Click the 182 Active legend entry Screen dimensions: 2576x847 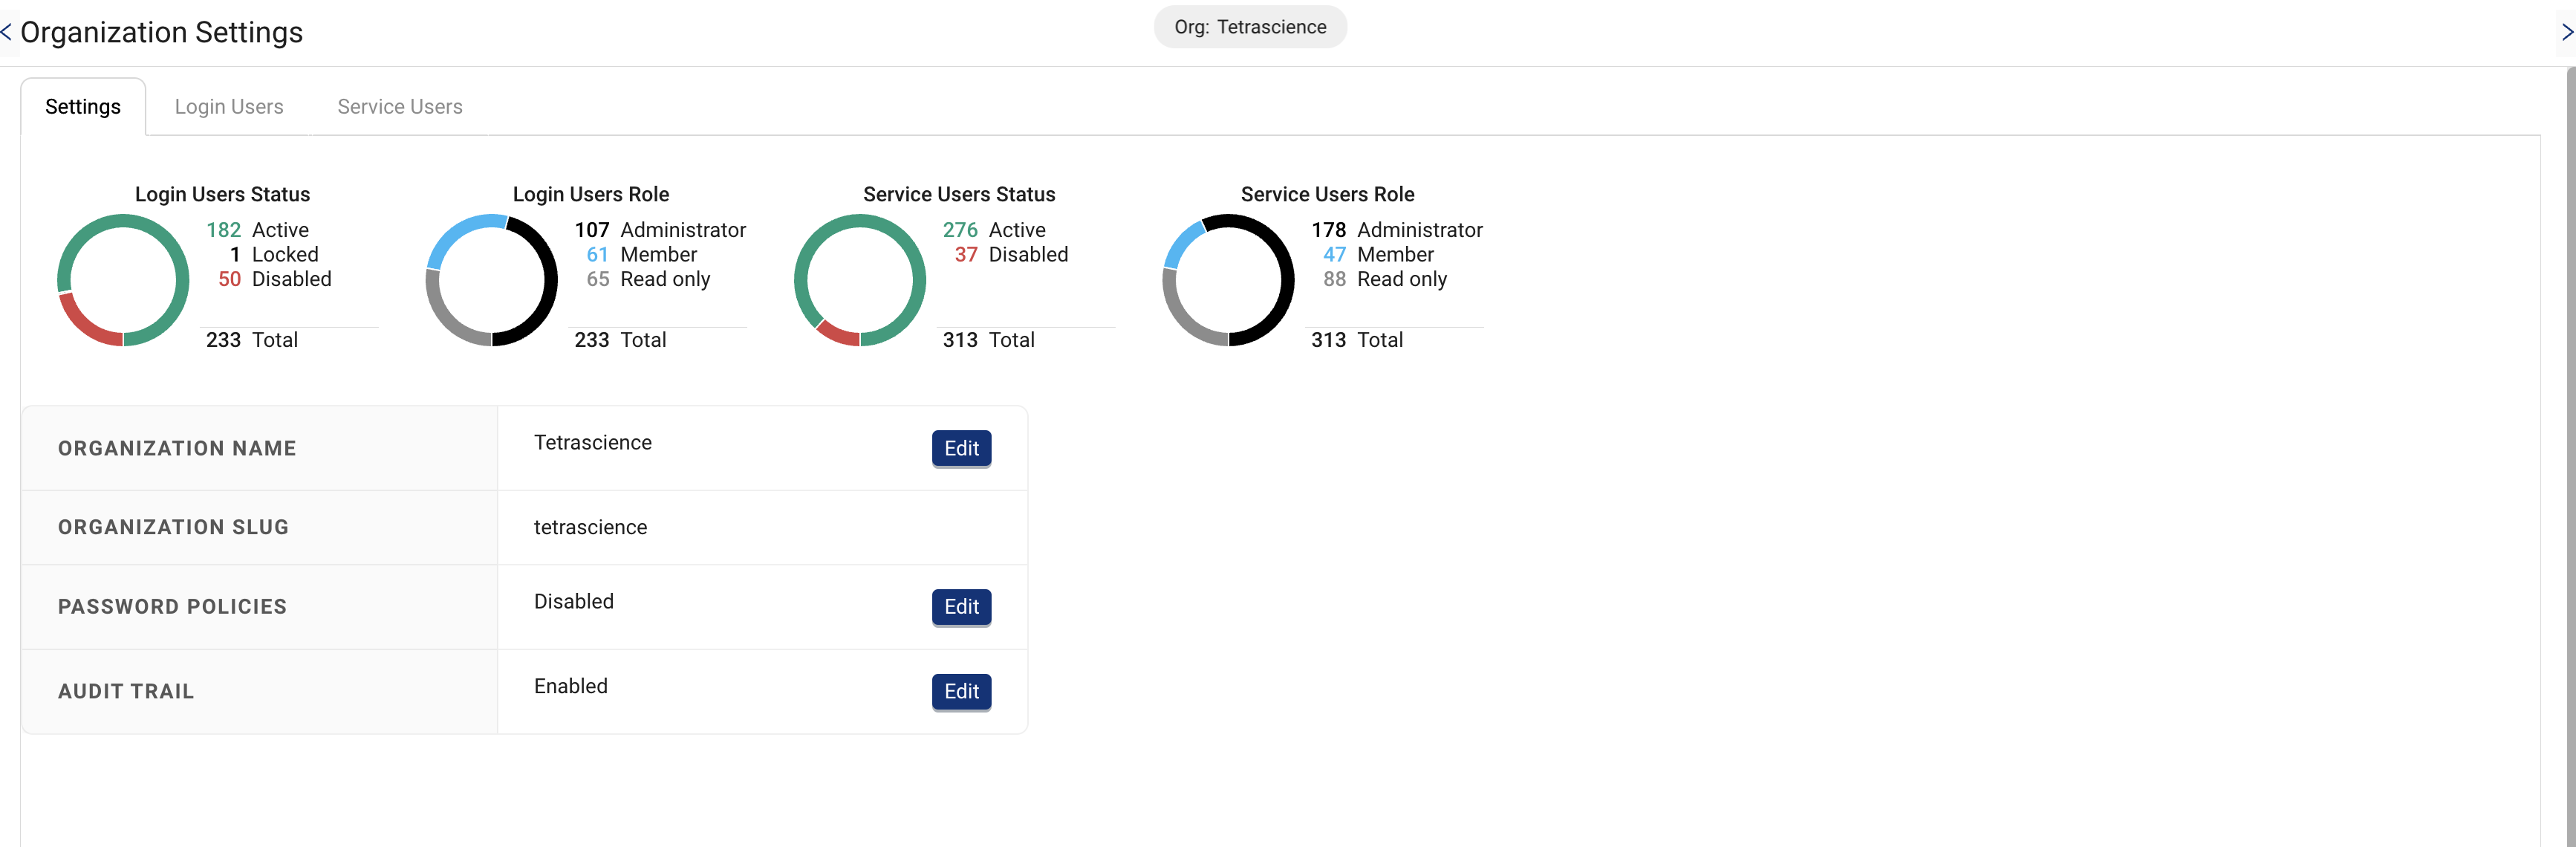point(258,230)
